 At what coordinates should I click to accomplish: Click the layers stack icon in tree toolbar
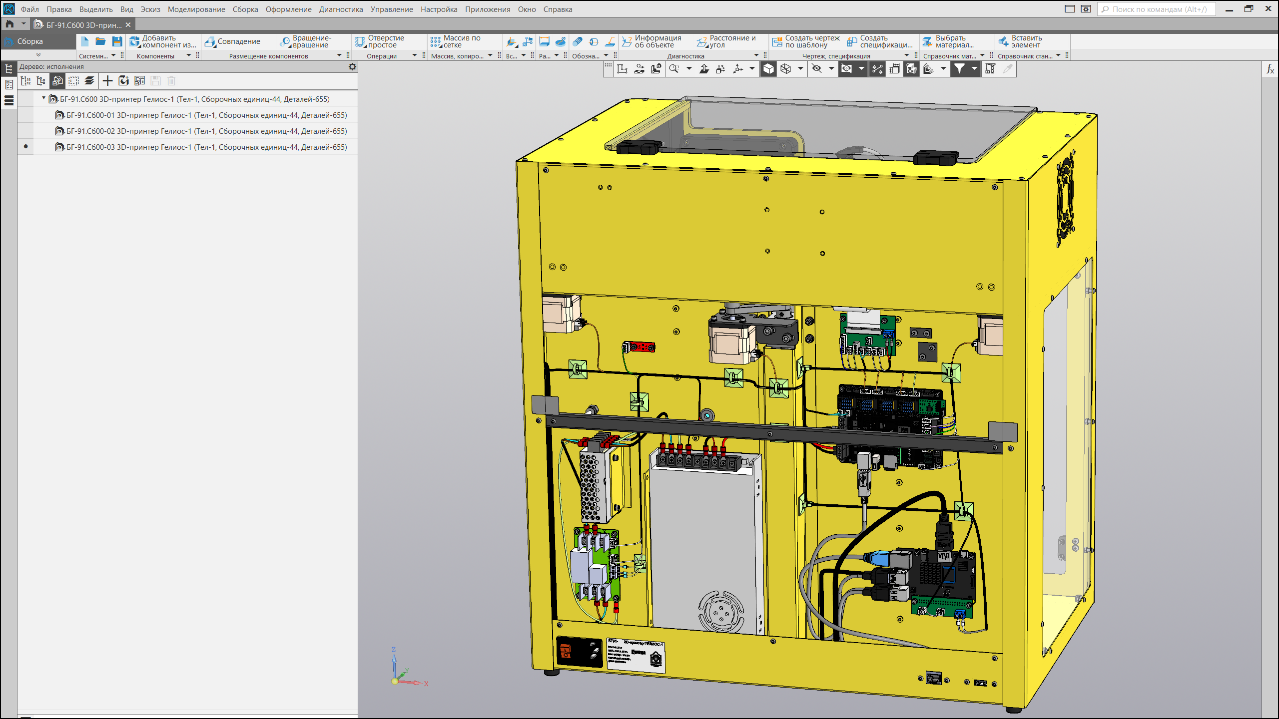[89, 81]
